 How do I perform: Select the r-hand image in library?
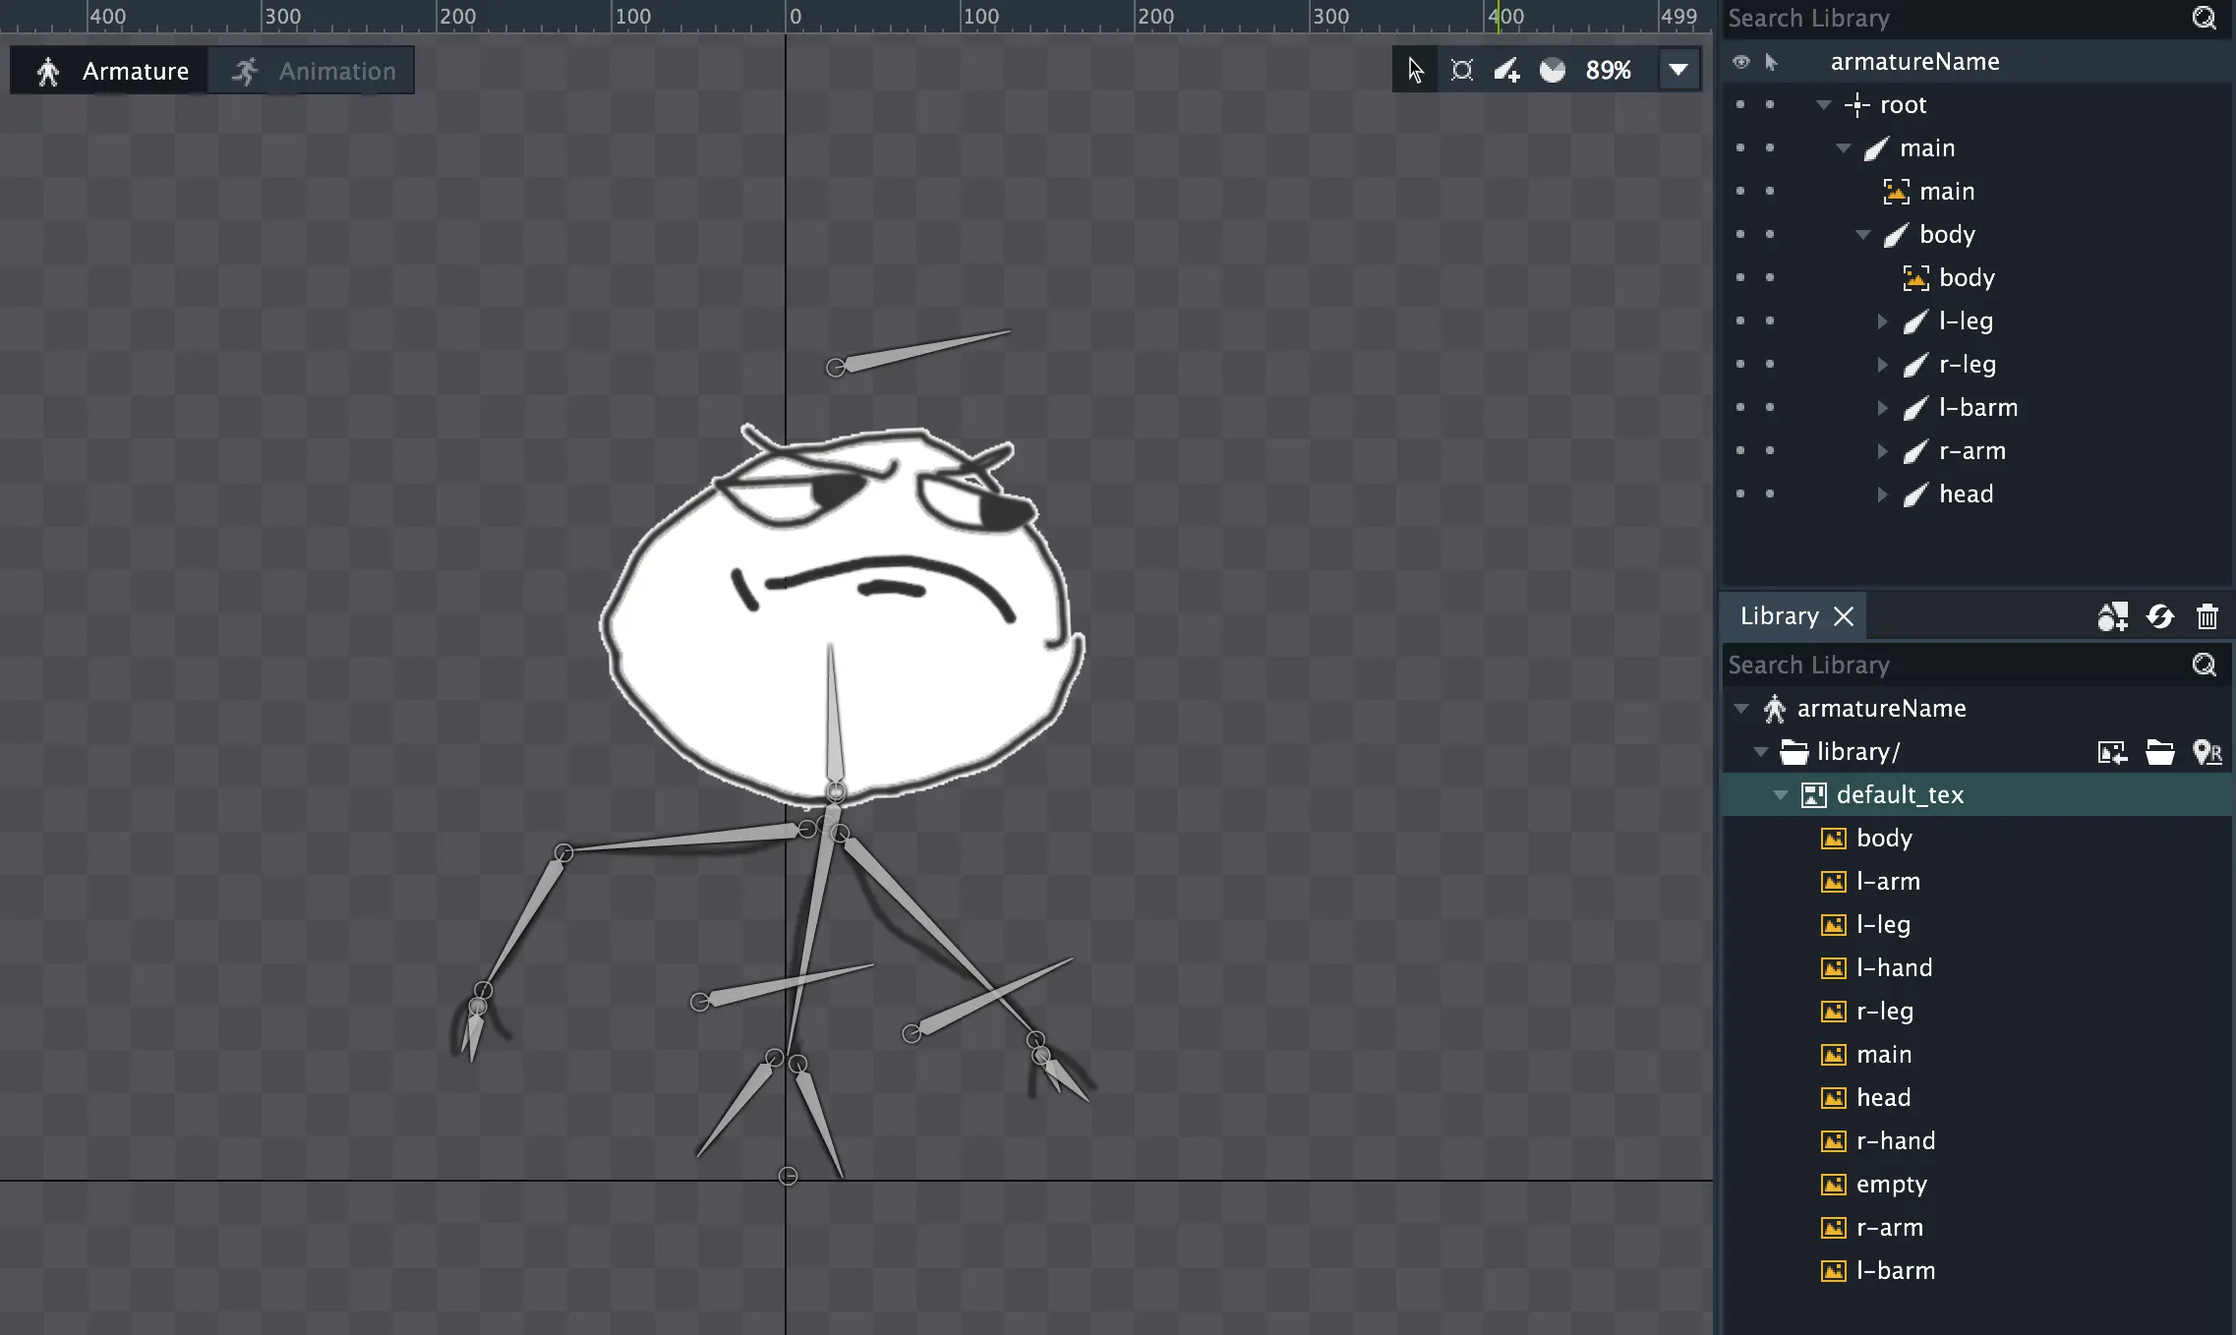[1895, 1141]
